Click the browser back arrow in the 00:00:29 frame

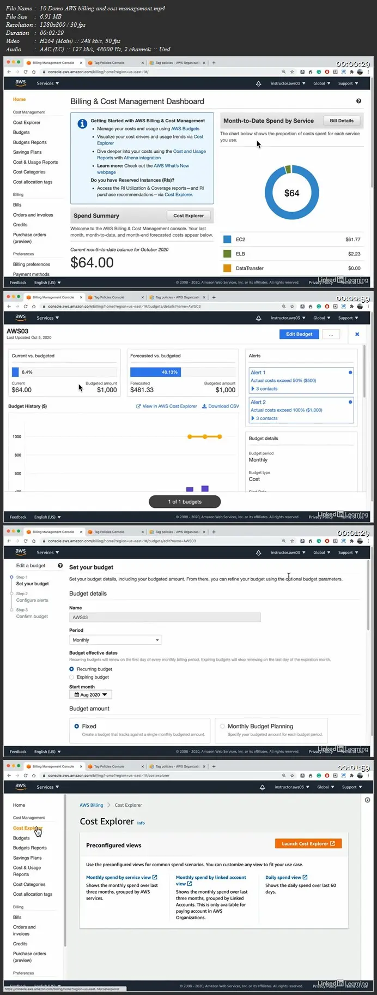pyautogui.click(x=9, y=71)
